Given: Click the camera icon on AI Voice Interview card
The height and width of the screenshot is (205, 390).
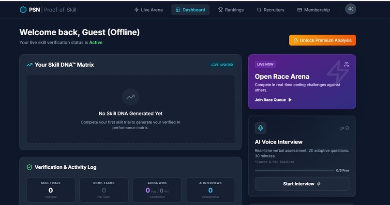Looking at the screenshot, I should coord(342,128).
